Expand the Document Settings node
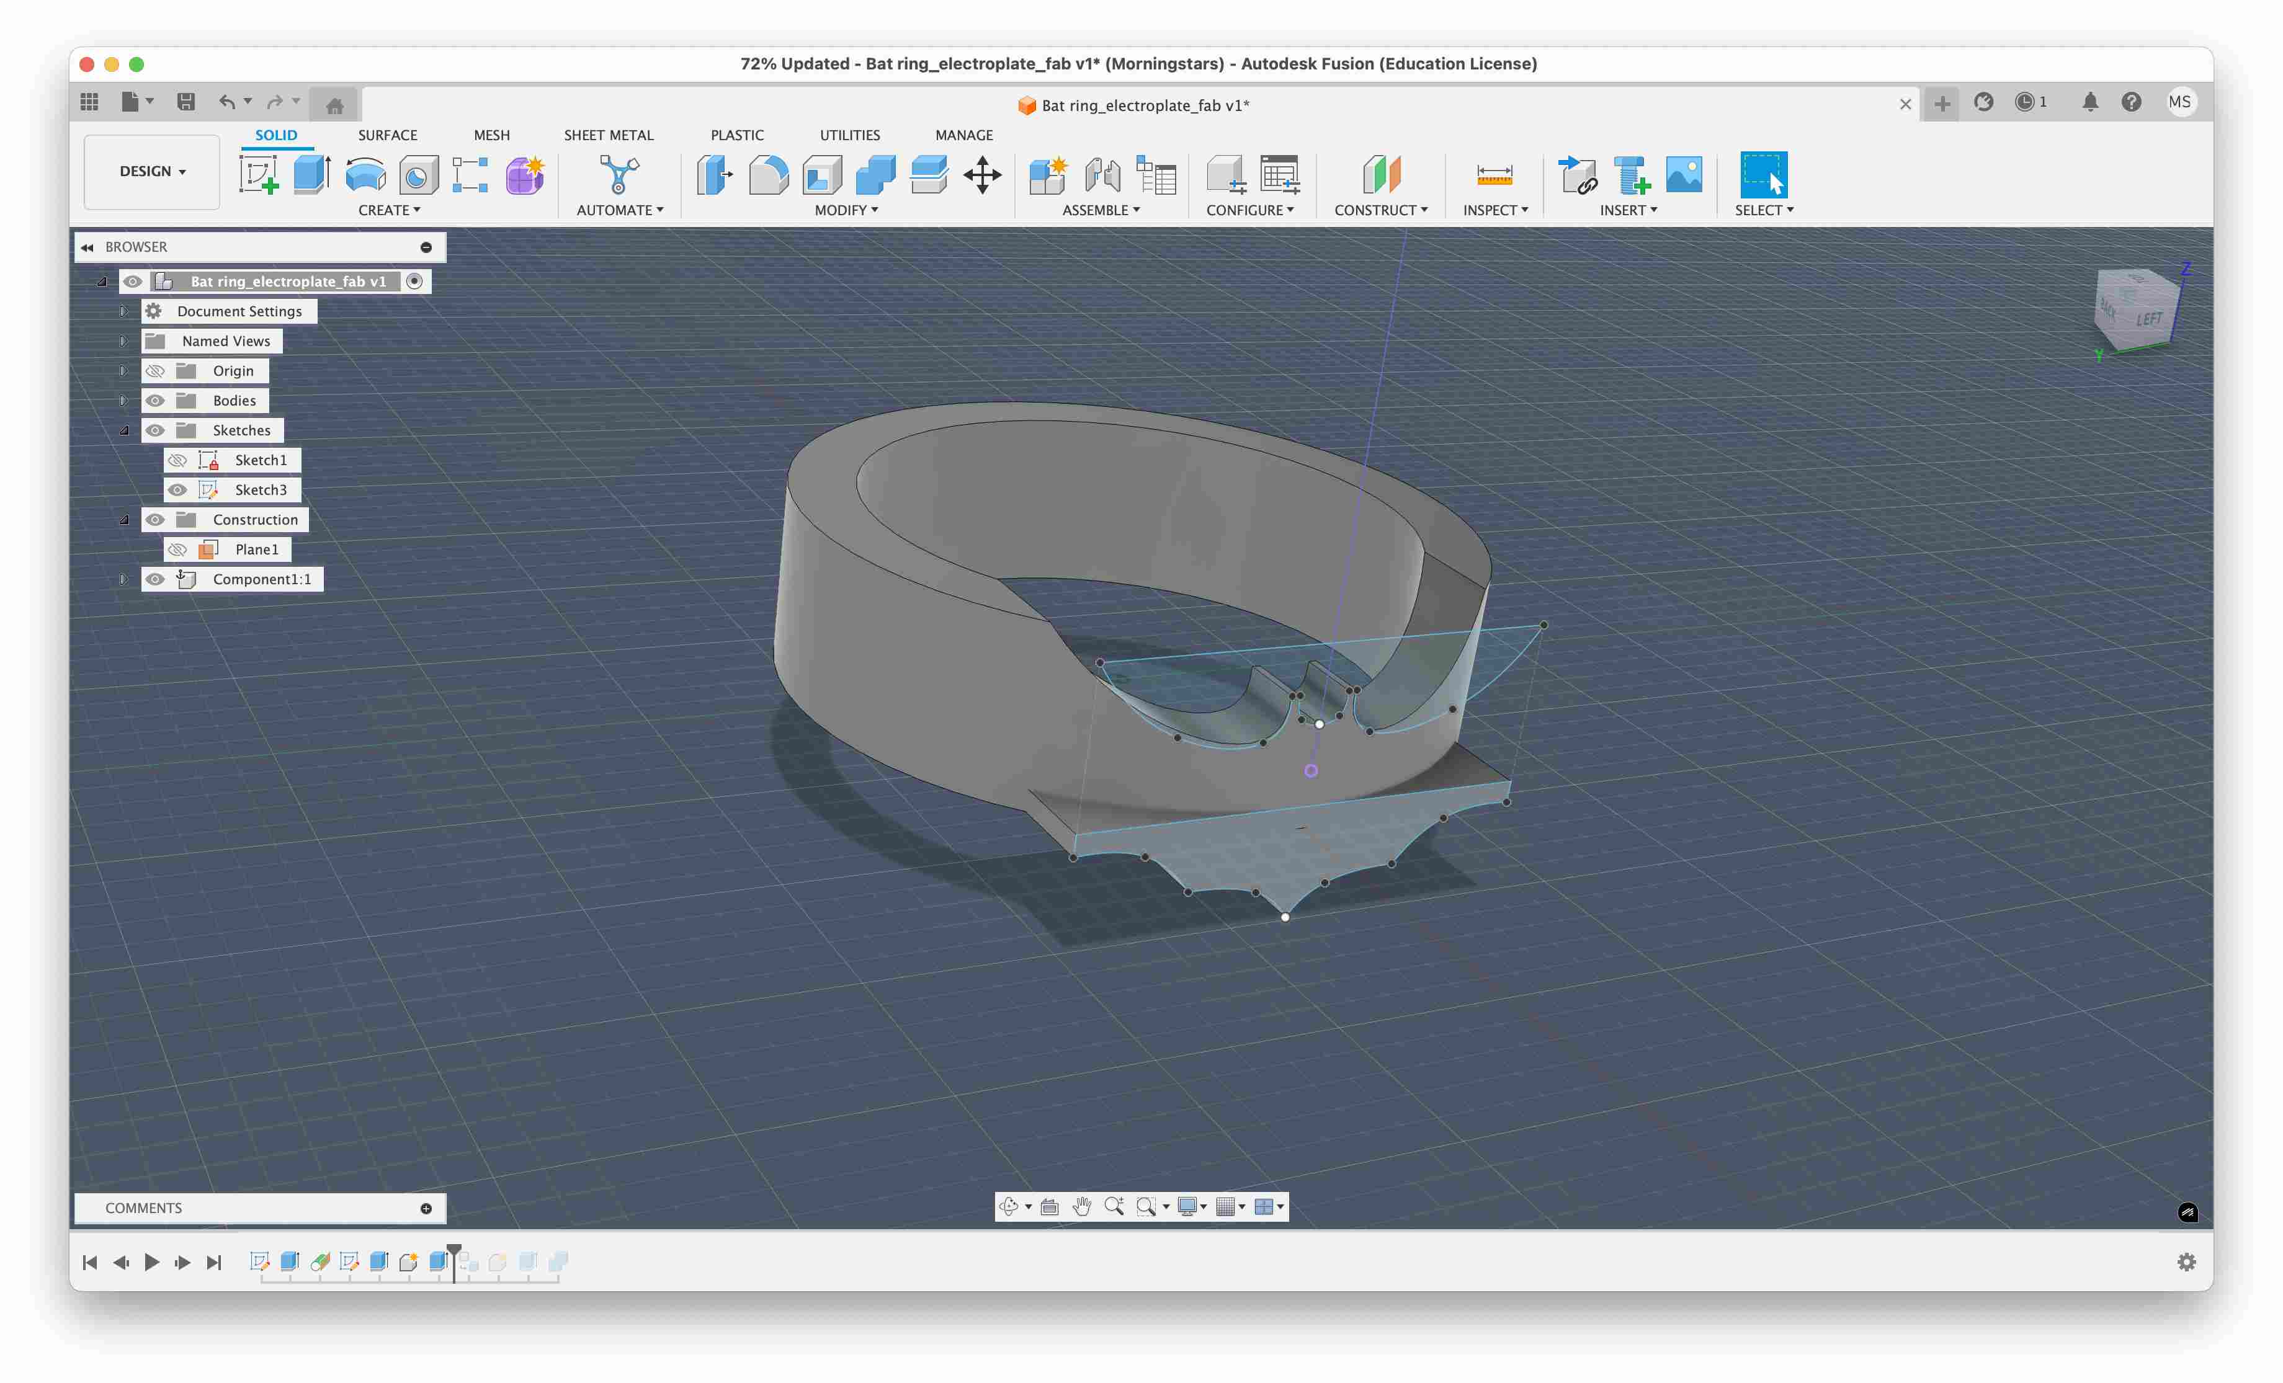Image resolution: width=2283 pixels, height=1383 pixels. (122, 311)
